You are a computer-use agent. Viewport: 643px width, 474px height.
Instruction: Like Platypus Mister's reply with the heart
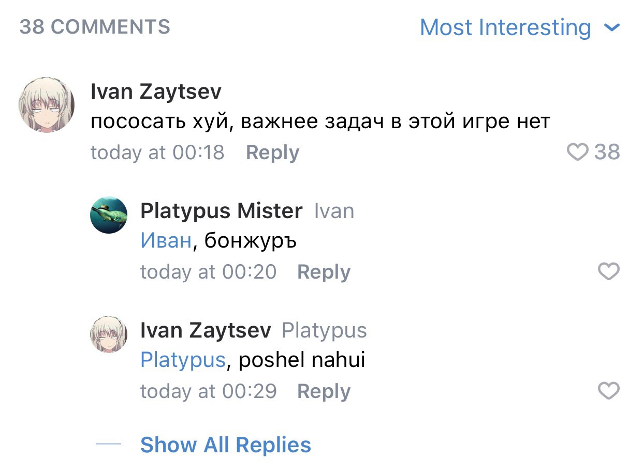point(608,271)
